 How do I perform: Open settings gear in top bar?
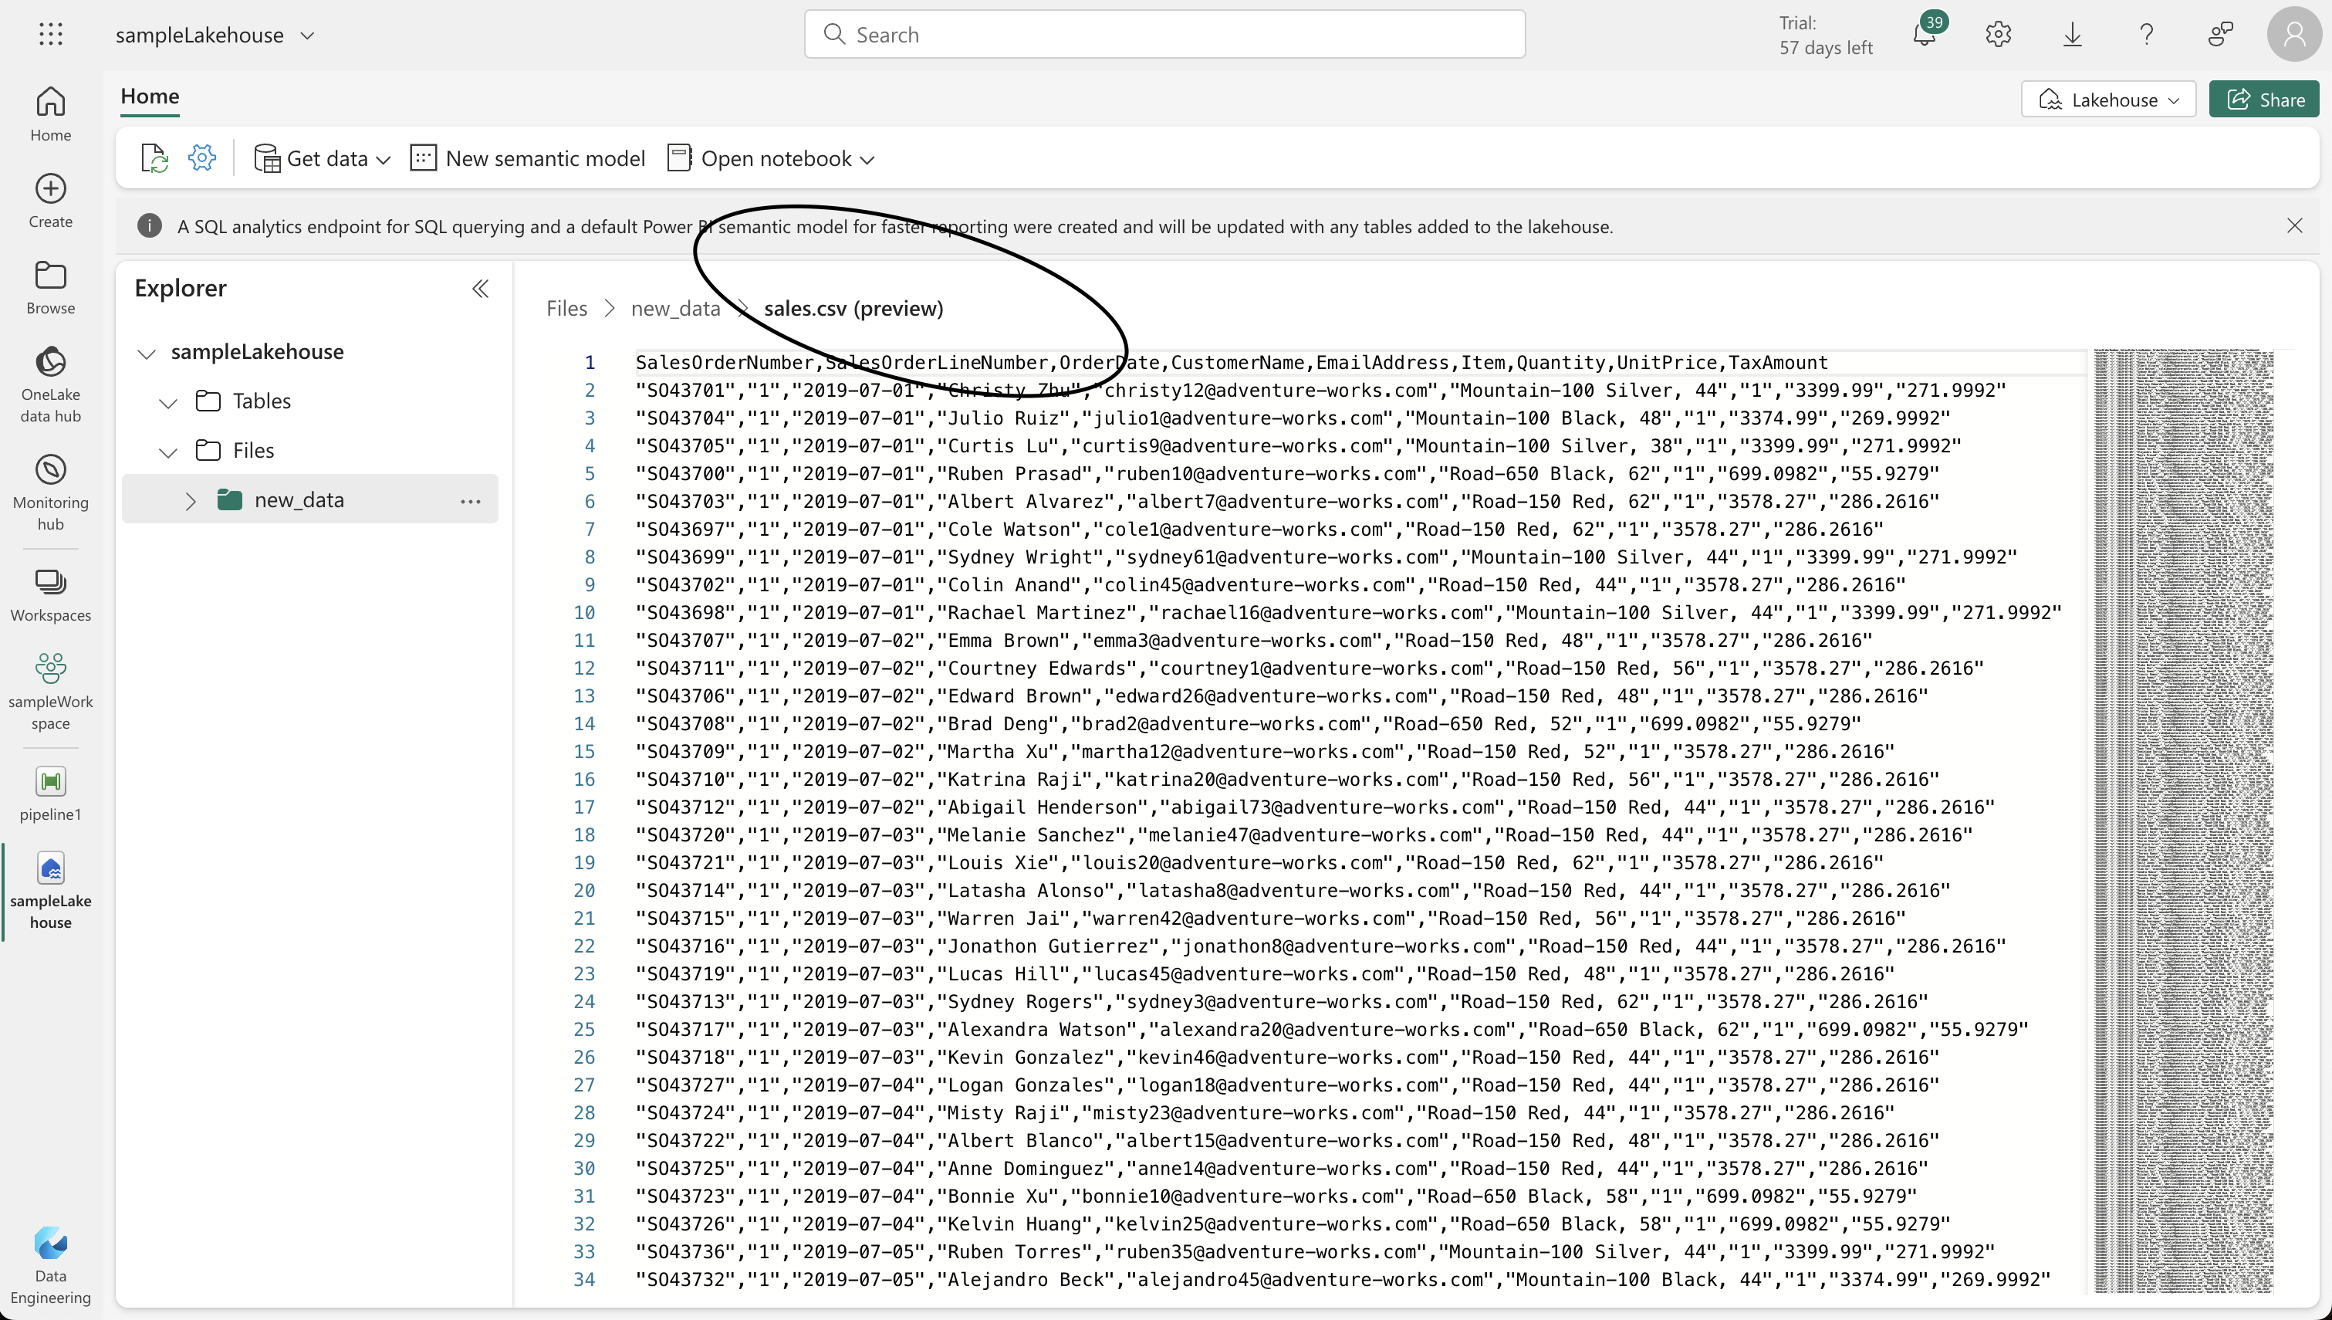1999,35
